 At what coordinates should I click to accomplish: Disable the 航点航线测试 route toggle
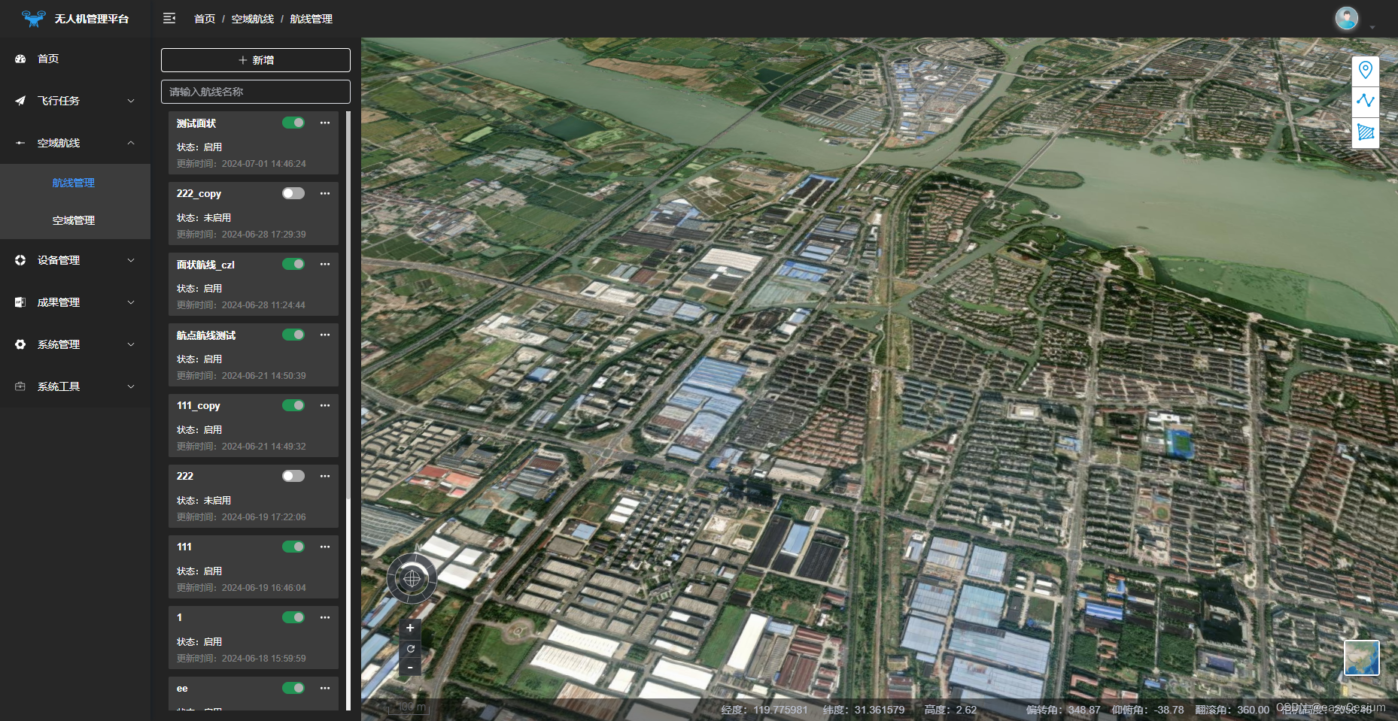point(293,335)
